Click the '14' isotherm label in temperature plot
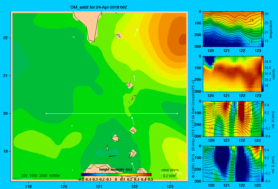Image resolution: width=278 pixels, height=189 pixels. [210, 38]
